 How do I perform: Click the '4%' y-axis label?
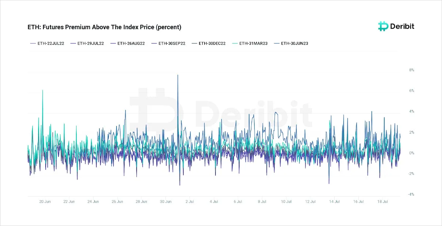tap(411, 111)
